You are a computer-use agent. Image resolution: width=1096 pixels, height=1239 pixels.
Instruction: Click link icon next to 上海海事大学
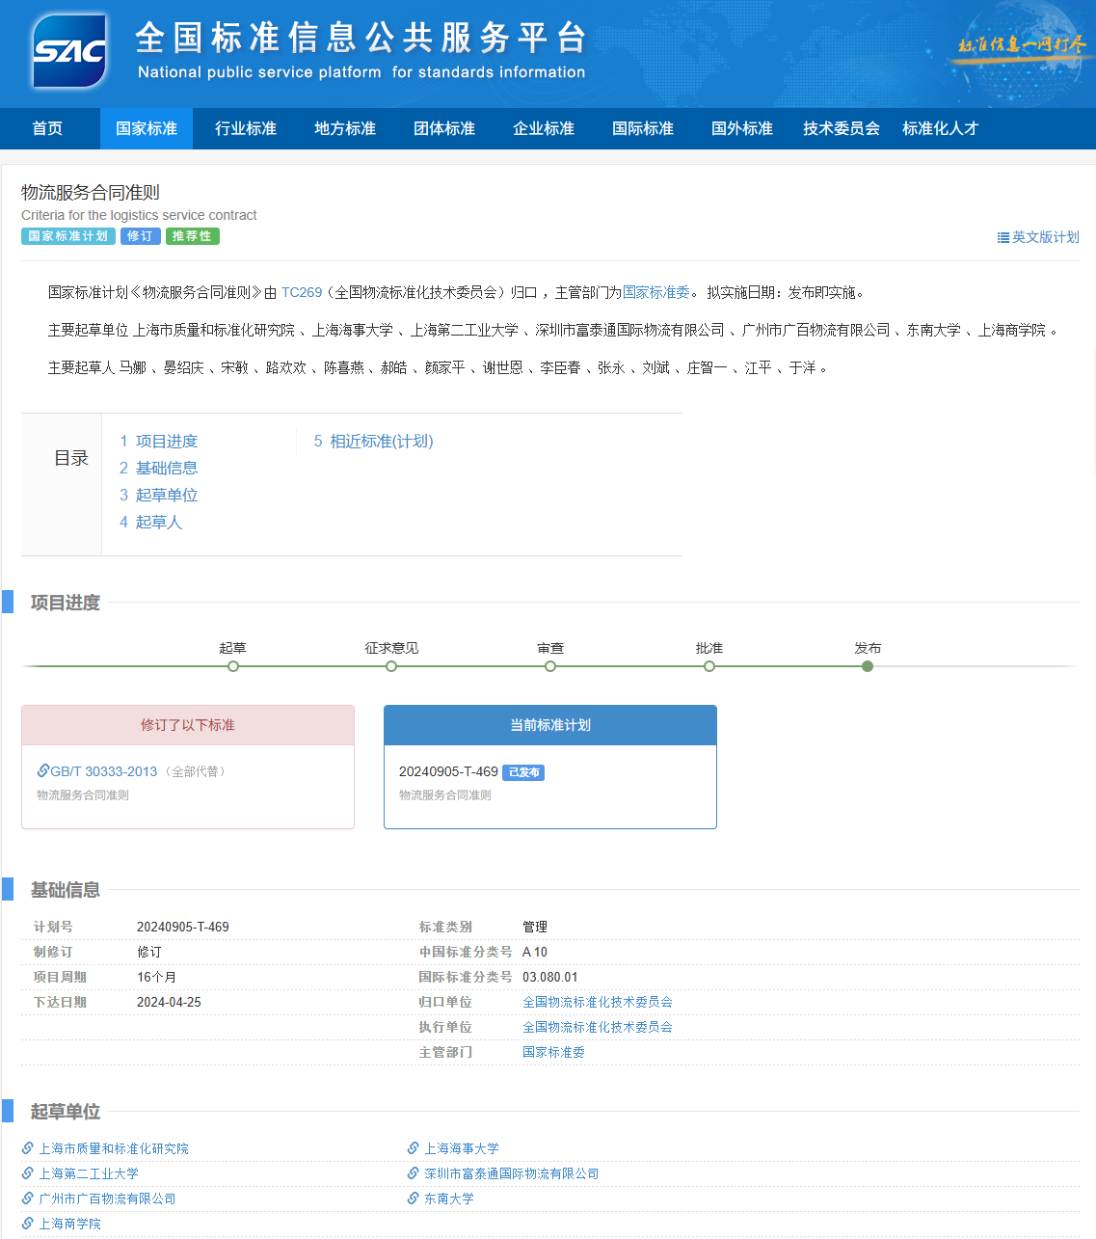click(414, 1147)
